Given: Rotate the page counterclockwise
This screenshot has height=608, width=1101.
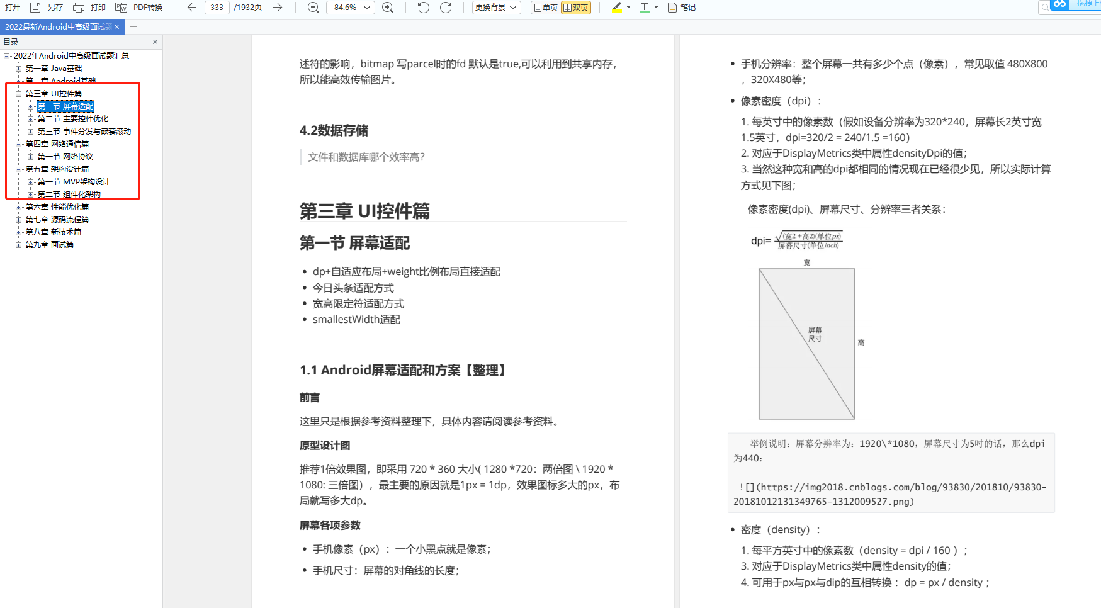Looking at the screenshot, I should pyautogui.click(x=423, y=8).
